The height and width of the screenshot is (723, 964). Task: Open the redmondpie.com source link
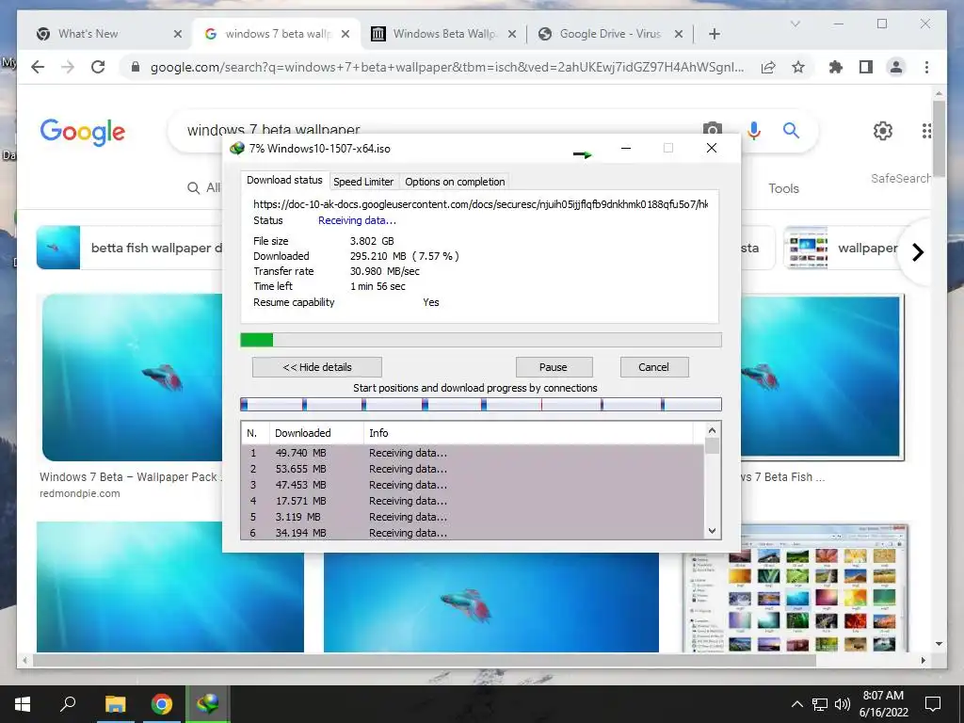pos(80,493)
